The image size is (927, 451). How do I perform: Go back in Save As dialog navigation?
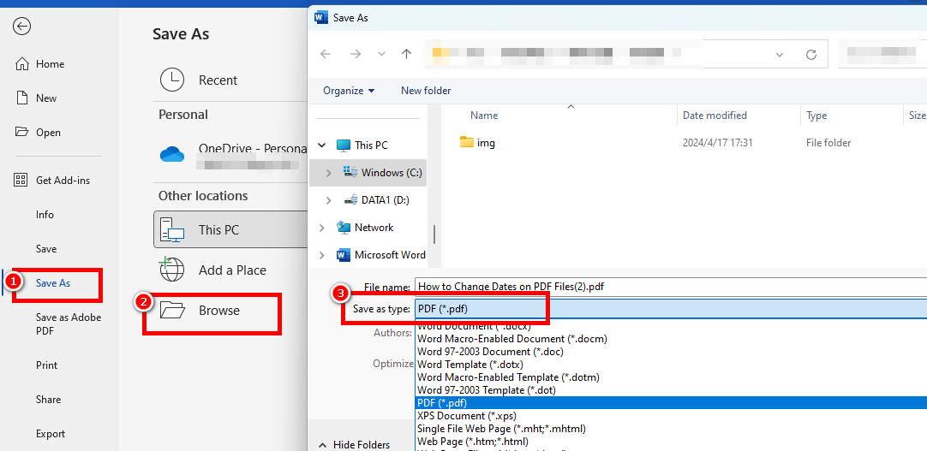[326, 54]
